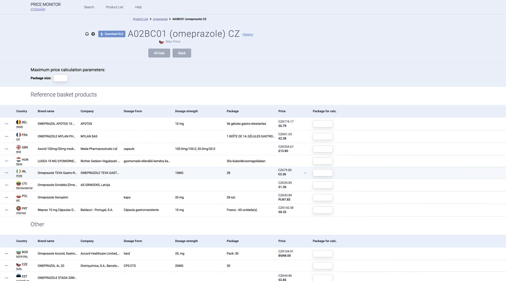Click the dash icon on the BGR row
The height and width of the screenshot is (281, 506).
tap(6, 254)
